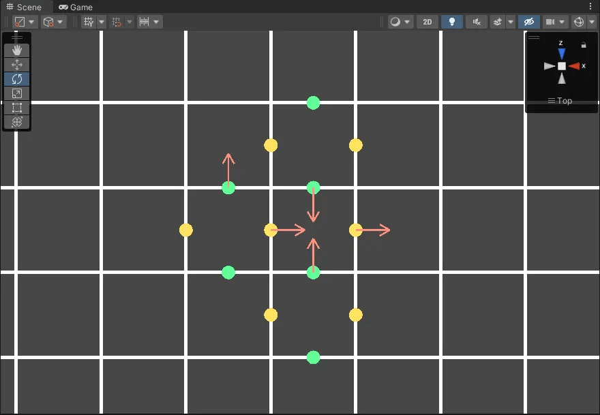This screenshot has height=415, width=600.
Task: Switch to the Game tab
Action: click(76, 7)
